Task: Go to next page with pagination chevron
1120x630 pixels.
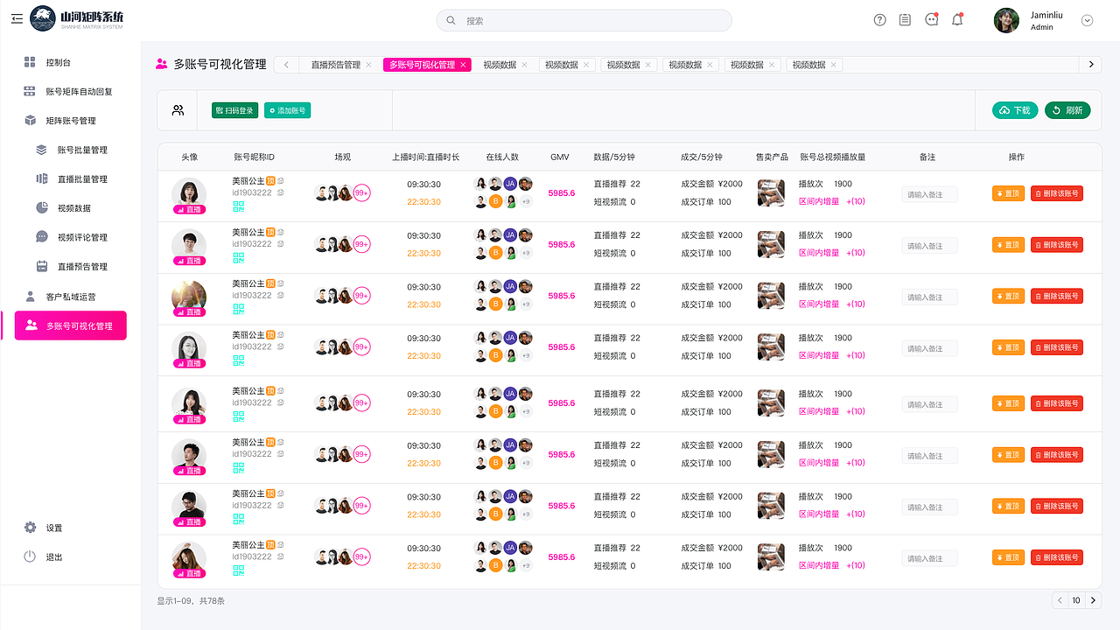Action: [x=1094, y=600]
